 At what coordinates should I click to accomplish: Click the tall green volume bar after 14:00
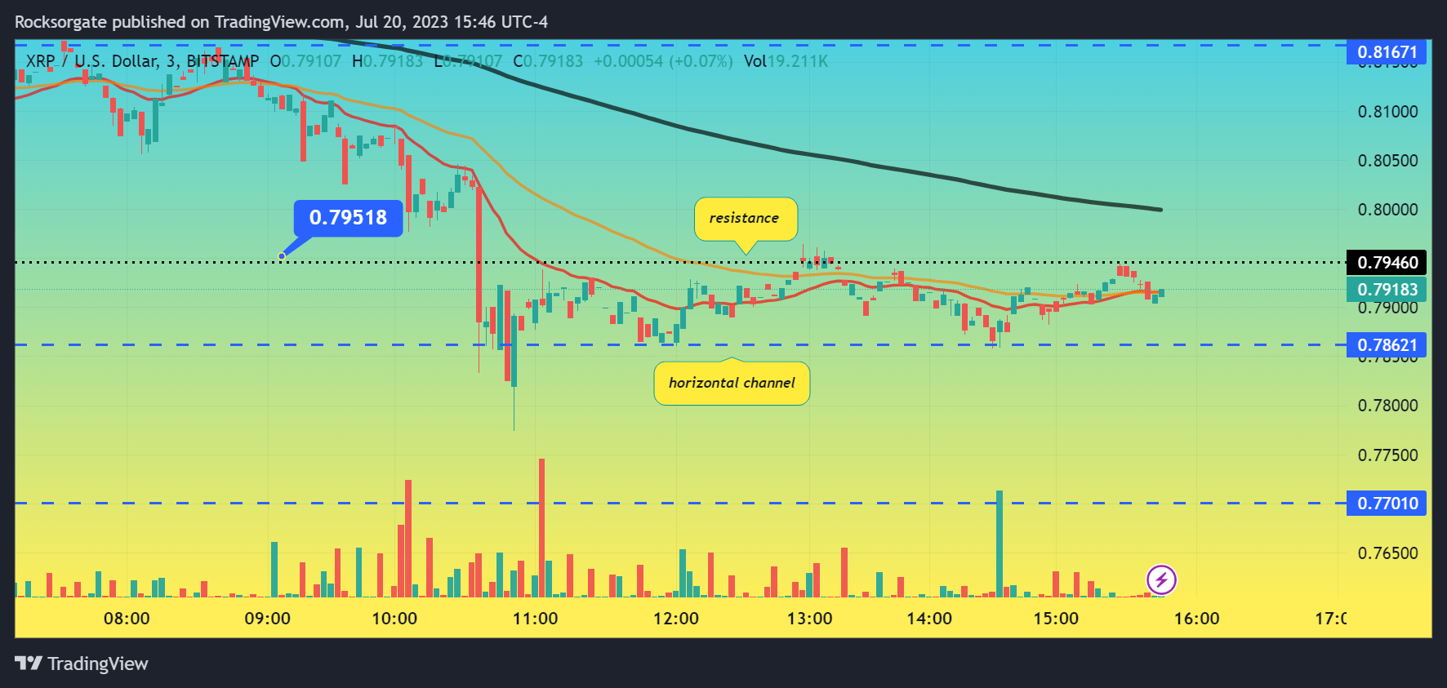click(x=999, y=544)
